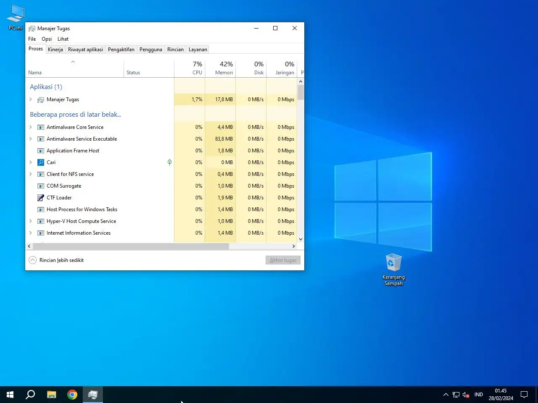Click the Internet Information Services icon

[x=41, y=233]
